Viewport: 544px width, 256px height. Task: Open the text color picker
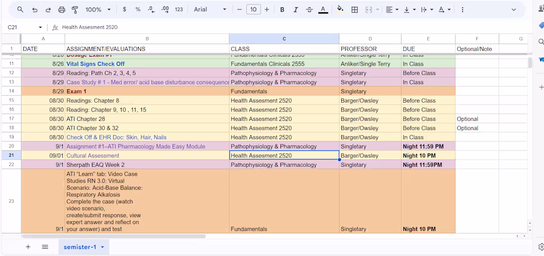click(323, 10)
